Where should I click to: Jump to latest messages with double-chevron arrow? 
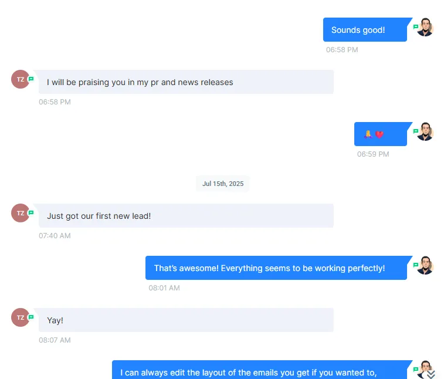pyautogui.click(x=431, y=374)
